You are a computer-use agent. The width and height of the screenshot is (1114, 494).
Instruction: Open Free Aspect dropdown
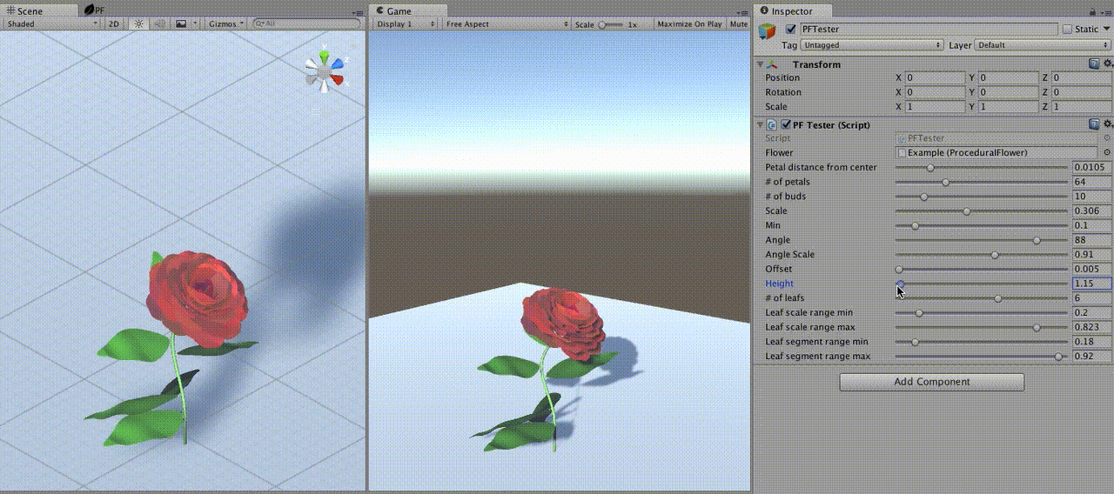pos(507,24)
